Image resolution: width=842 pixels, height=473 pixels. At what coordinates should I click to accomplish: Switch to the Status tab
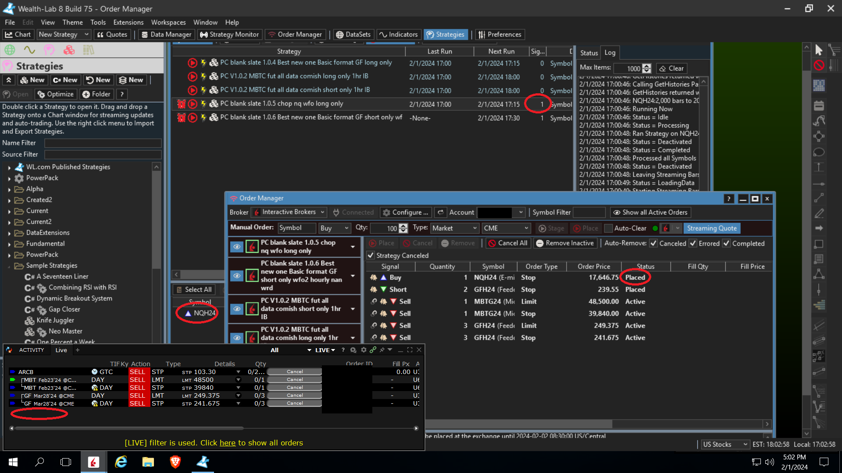coord(589,53)
